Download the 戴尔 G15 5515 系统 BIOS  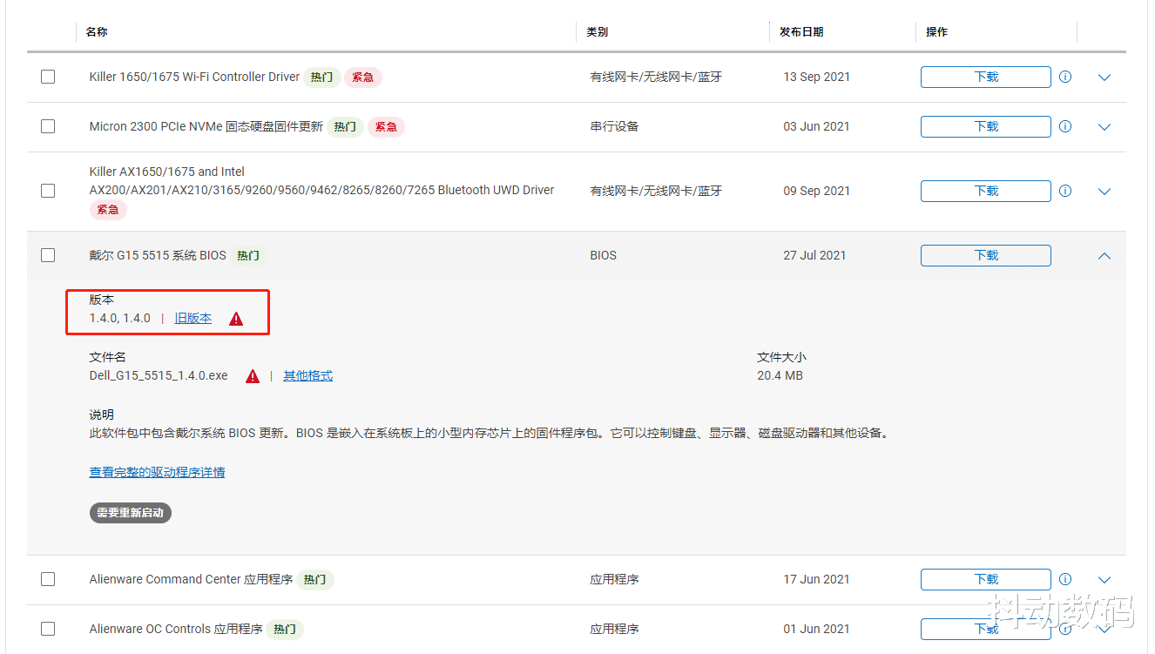[x=985, y=255]
